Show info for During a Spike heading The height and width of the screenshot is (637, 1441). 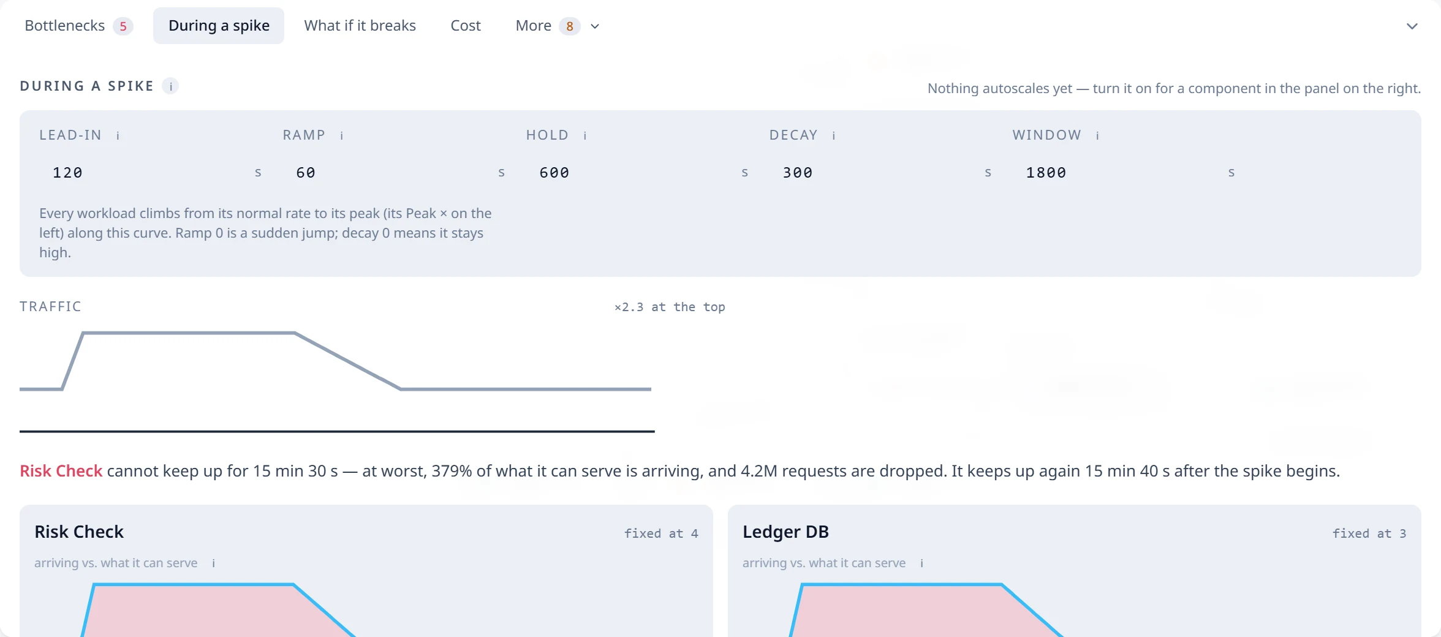click(x=171, y=86)
